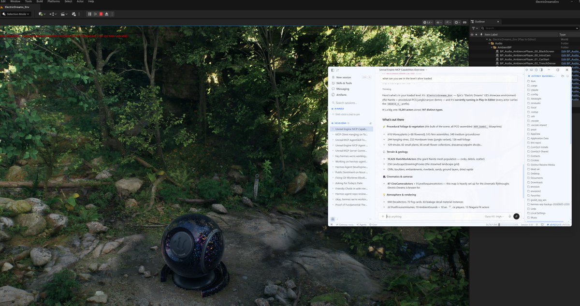Click the Eject from player controller icon

tap(106, 14)
